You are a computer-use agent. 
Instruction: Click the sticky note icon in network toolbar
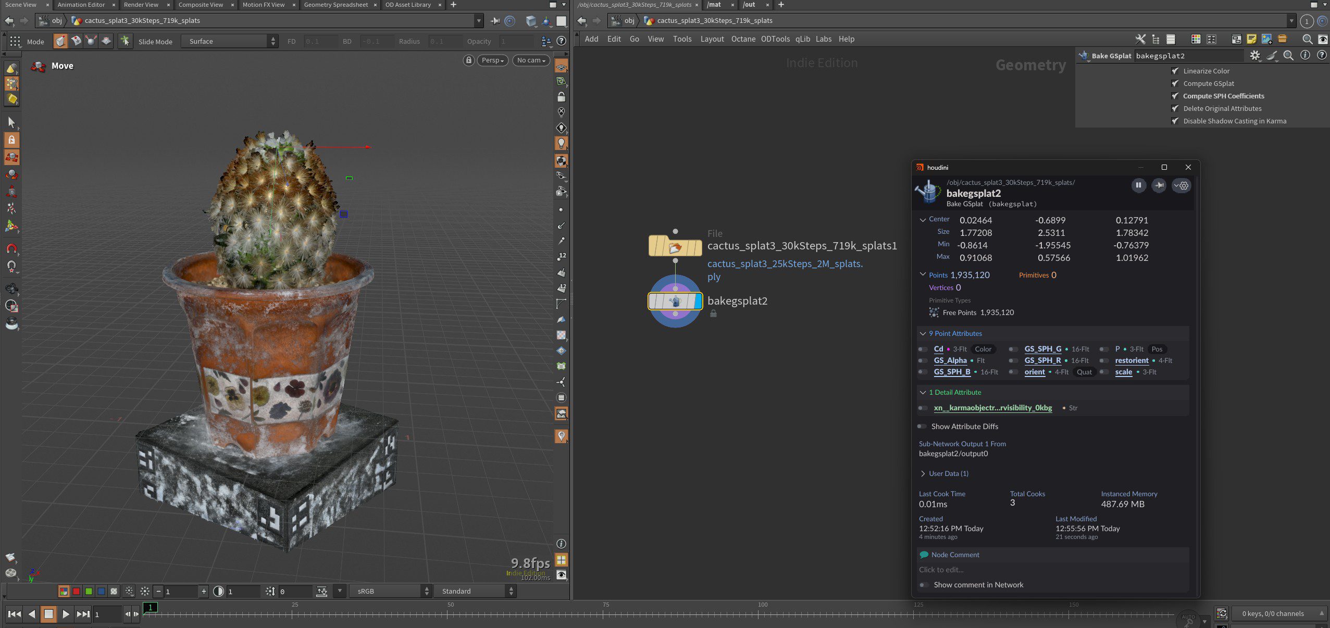click(x=1251, y=39)
